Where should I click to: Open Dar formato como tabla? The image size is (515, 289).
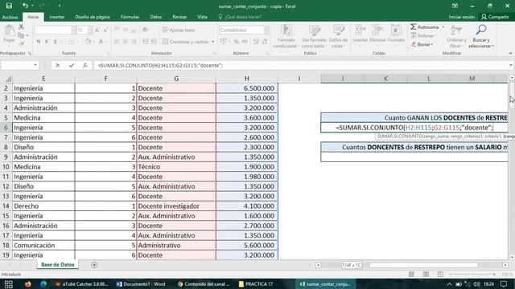[314, 36]
